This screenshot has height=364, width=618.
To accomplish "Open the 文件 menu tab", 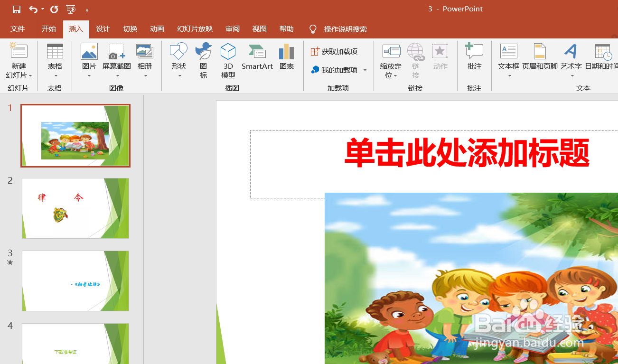I will pyautogui.click(x=18, y=29).
